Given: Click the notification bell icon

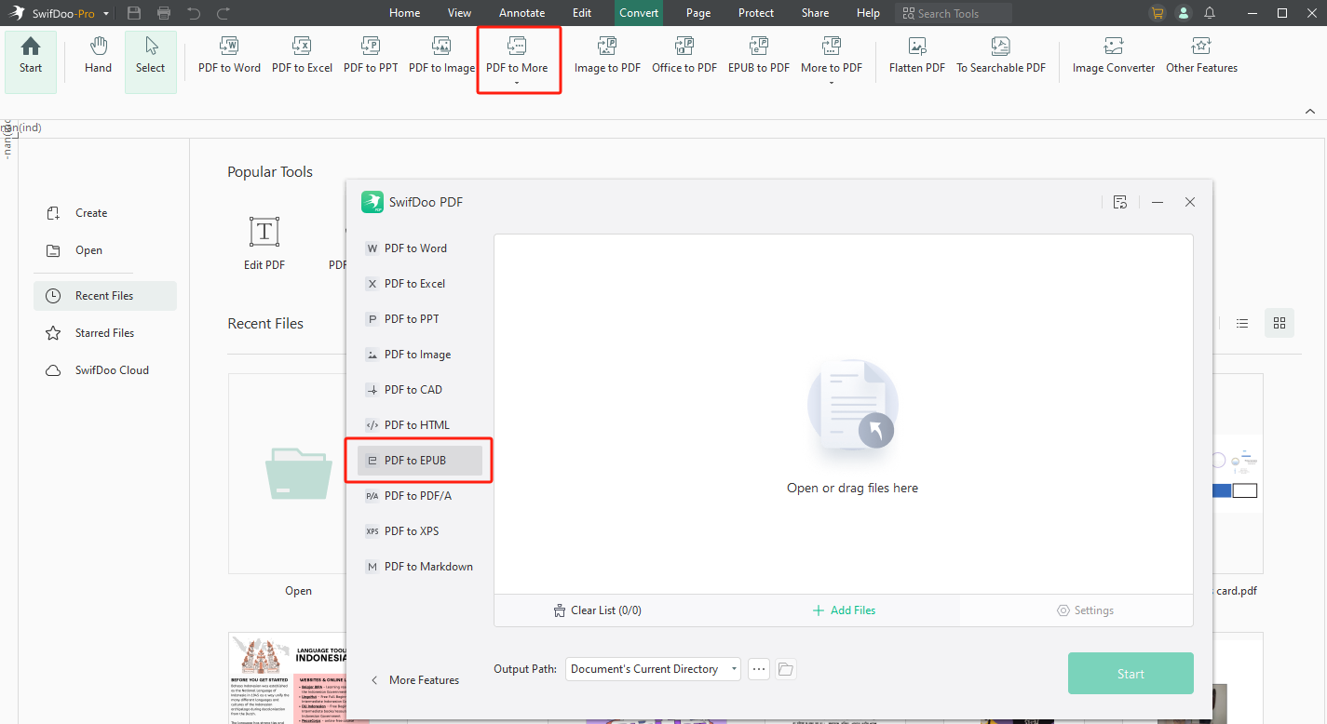Looking at the screenshot, I should tap(1210, 13).
